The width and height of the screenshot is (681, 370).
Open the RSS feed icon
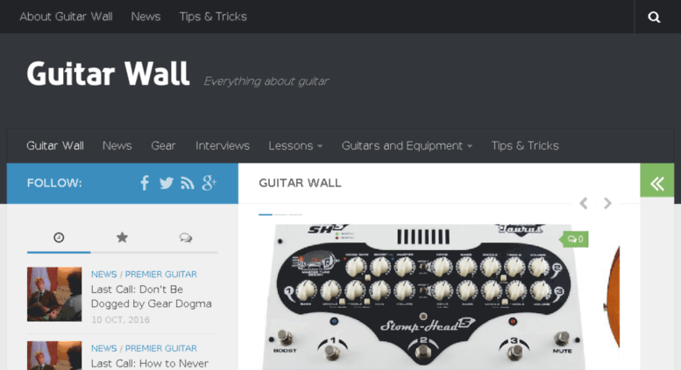tap(188, 184)
